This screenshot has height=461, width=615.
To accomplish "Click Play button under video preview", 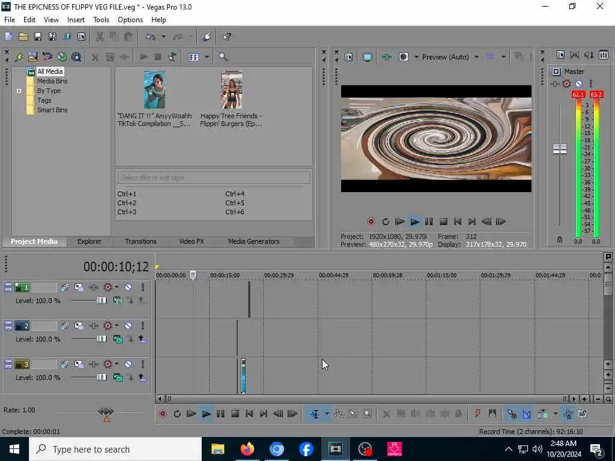I will [x=414, y=222].
